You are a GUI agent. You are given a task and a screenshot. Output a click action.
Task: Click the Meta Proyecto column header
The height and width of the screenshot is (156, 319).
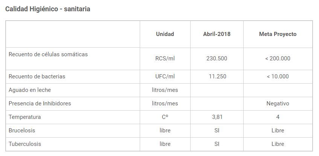278,34
